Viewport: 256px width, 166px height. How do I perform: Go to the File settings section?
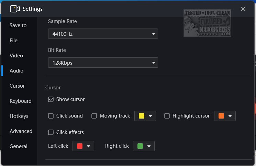point(13,41)
